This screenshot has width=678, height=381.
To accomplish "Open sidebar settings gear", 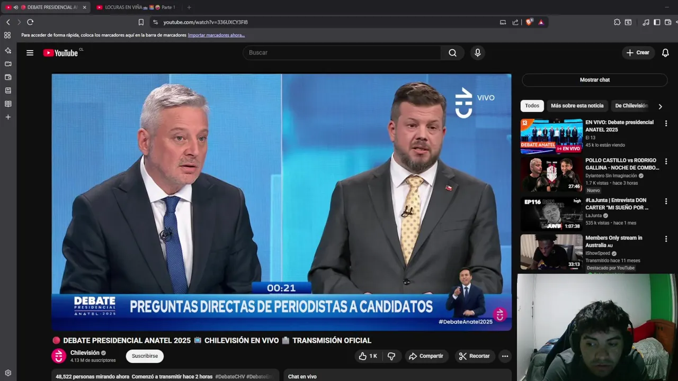I will 8,373.
